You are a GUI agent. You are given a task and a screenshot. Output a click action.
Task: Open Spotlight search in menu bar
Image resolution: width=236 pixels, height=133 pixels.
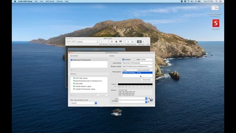coord(216,1)
